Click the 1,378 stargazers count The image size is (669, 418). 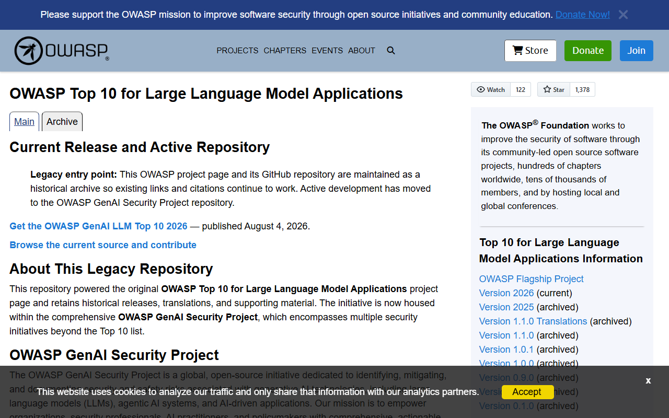(582, 89)
